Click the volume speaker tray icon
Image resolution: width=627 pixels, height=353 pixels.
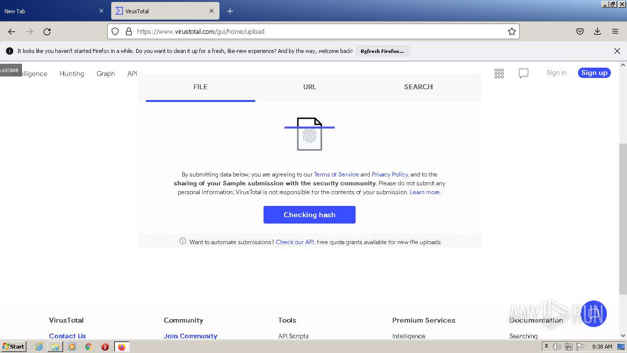(557, 347)
